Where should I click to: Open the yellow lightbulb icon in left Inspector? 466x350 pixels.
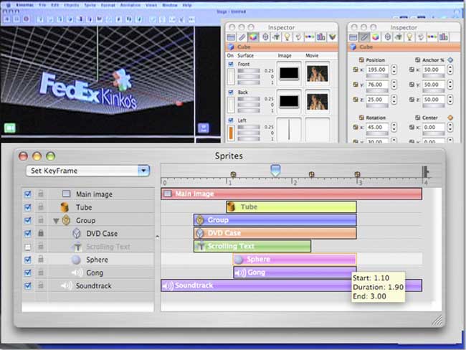pyautogui.click(x=287, y=37)
